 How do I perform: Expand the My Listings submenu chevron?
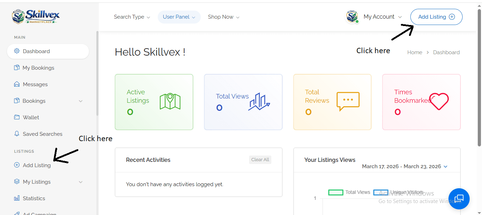pos(81,182)
